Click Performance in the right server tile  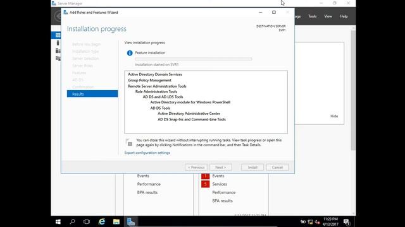click(224, 192)
